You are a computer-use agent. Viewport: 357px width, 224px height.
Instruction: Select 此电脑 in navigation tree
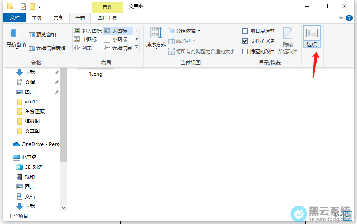(29, 157)
